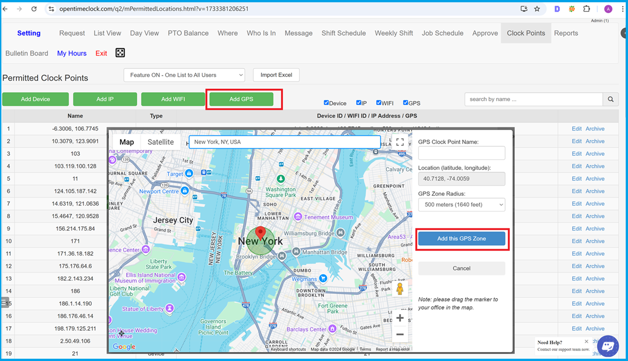The image size is (628, 361).
Task: Open the Request menu item
Action: point(72,33)
